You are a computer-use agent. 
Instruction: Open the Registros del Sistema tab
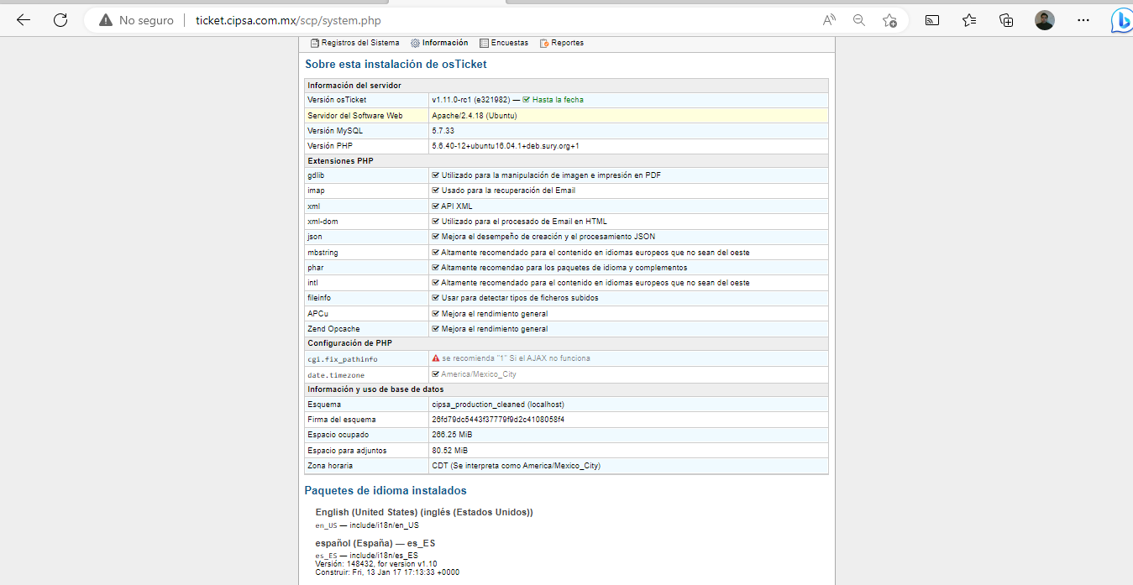coord(354,43)
